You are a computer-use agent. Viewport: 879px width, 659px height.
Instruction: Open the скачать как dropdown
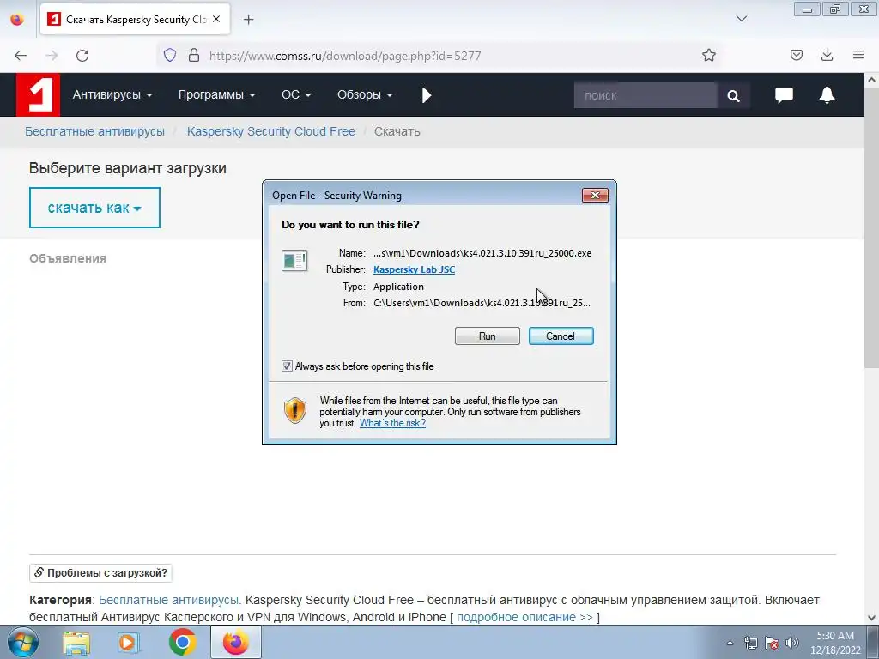tap(94, 208)
